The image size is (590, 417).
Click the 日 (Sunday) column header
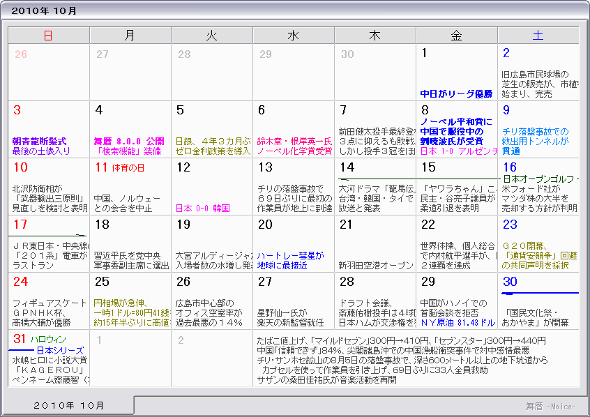(x=47, y=36)
